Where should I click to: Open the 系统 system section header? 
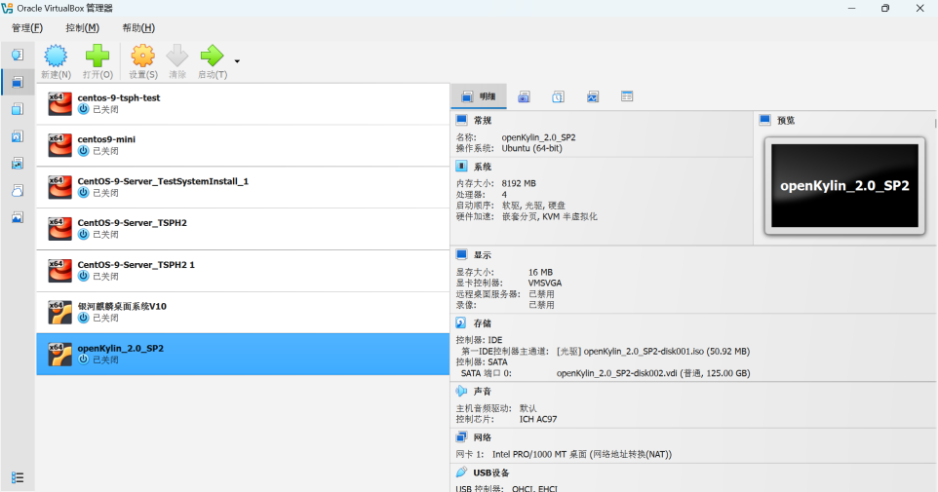click(482, 167)
